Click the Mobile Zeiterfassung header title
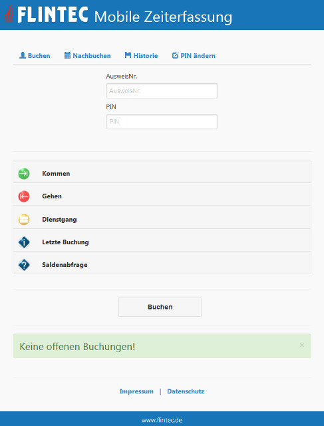324x426 pixels. click(163, 17)
